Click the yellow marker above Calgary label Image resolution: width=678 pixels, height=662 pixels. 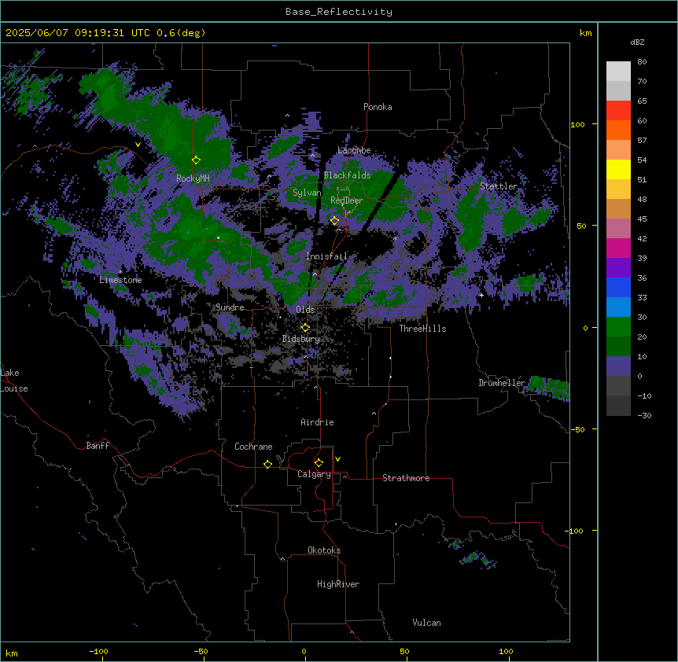tap(319, 462)
